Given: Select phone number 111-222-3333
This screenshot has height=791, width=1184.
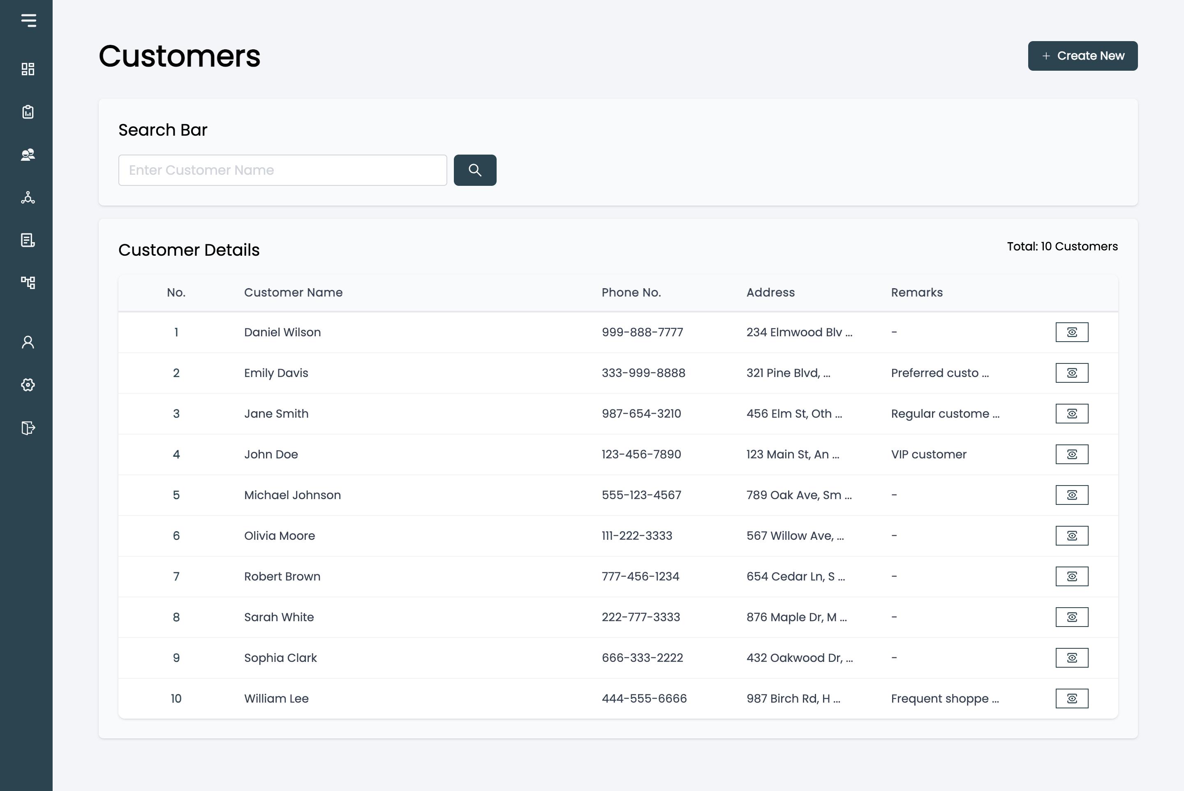Looking at the screenshot, I should tap(637, 536).
